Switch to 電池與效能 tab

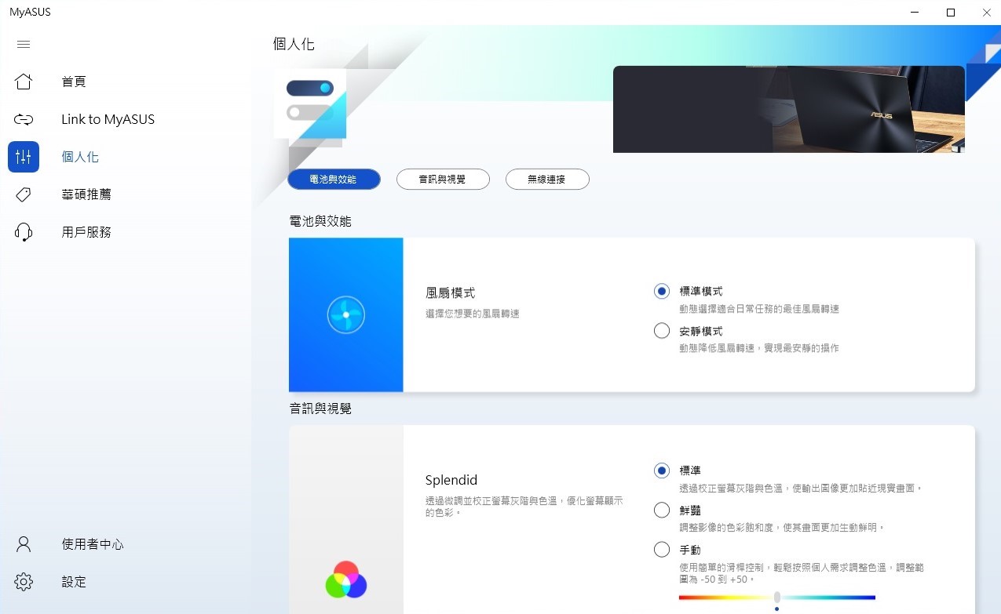coord(334,180)
